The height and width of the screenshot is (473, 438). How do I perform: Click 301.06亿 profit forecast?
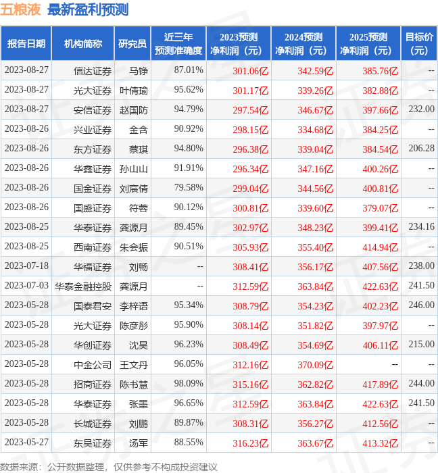pyautogui.click(x=250, y=71)
